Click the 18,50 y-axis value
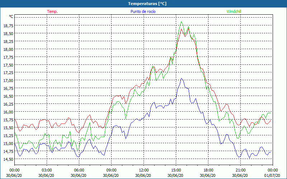287x179 pixels. (8, 33)
